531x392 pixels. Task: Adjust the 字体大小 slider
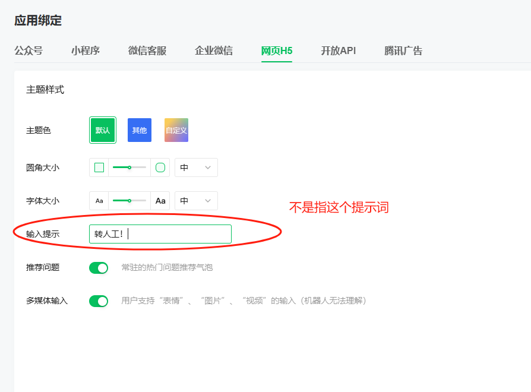[129, 201]
